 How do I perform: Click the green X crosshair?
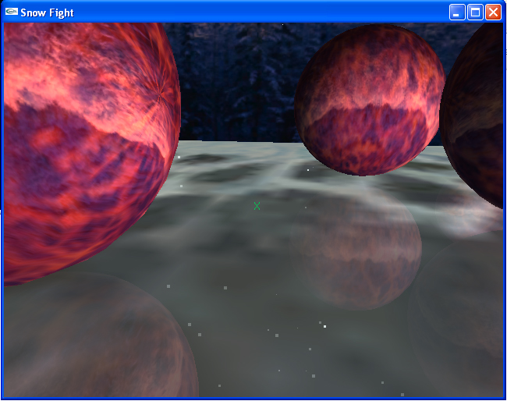pos(257,206)
